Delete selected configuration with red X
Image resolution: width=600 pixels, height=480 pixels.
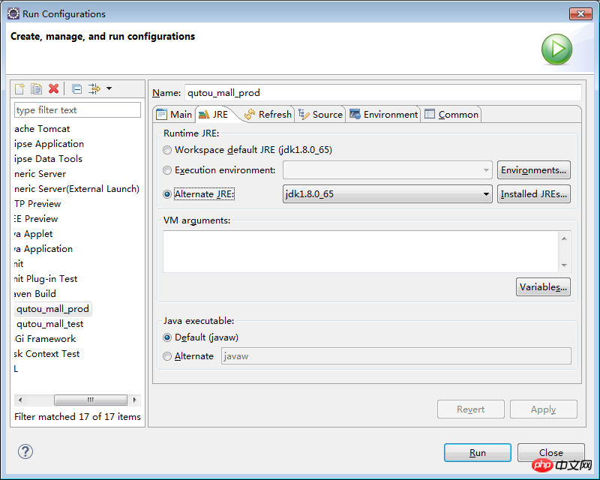coord(53,89)
